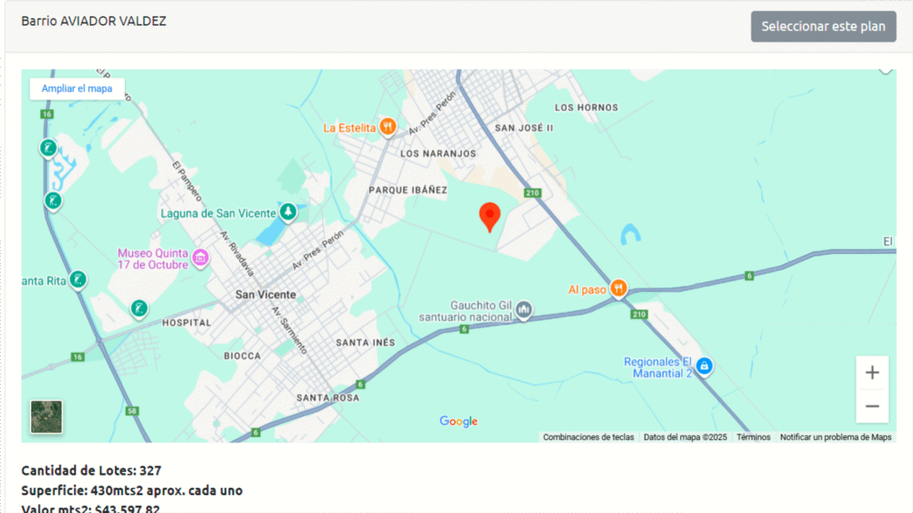
Task: Click Notificar un problema de Maps
Action: click(835, 437)
